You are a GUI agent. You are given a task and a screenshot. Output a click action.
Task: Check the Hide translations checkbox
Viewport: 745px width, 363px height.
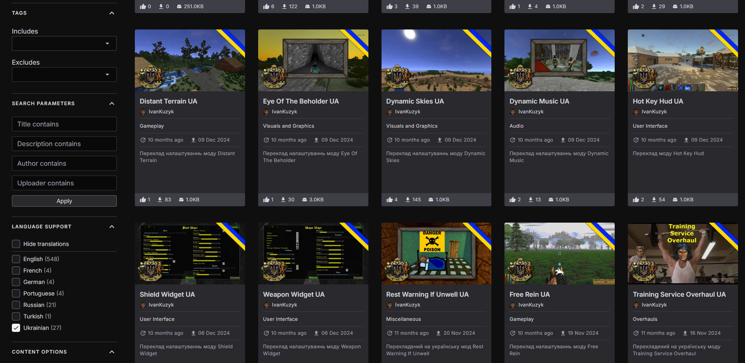tap(16, 244)
